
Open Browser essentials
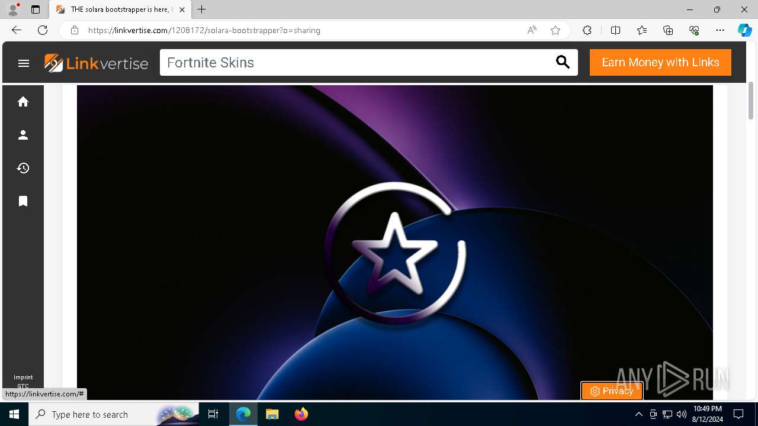[694, 30]
